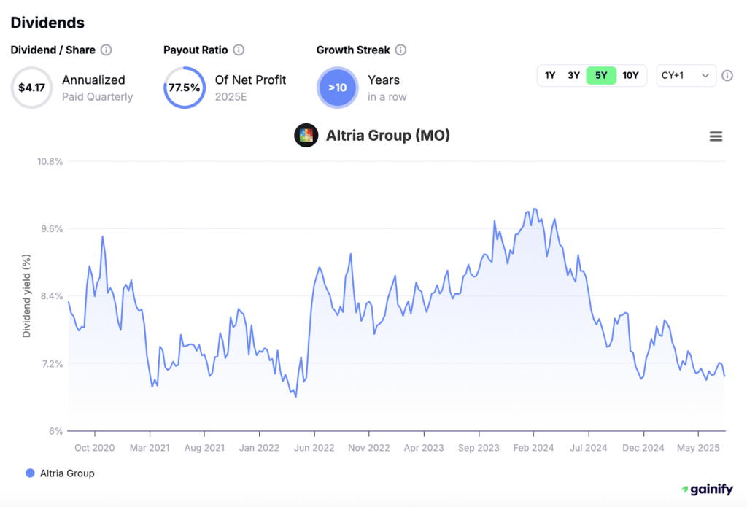
Task: Click the info icon beside Dividend / Share
Action: click(x=107, y=50)
